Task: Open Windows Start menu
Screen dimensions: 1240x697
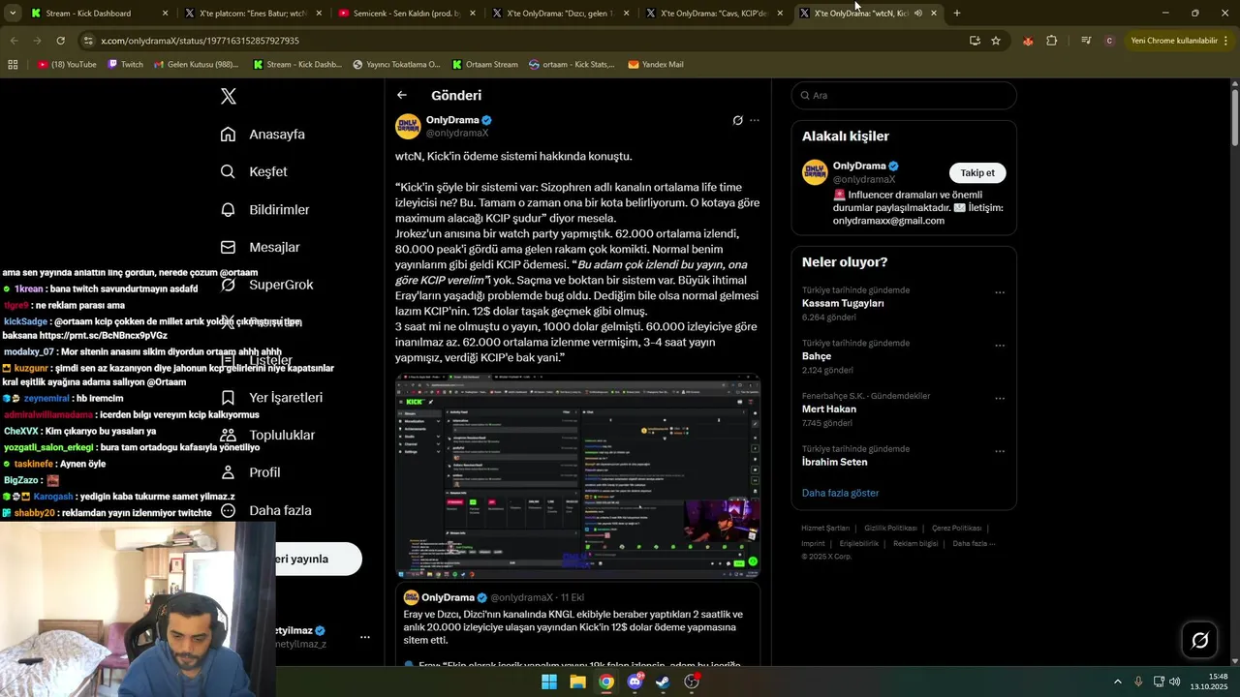Action: click(549, 682)
